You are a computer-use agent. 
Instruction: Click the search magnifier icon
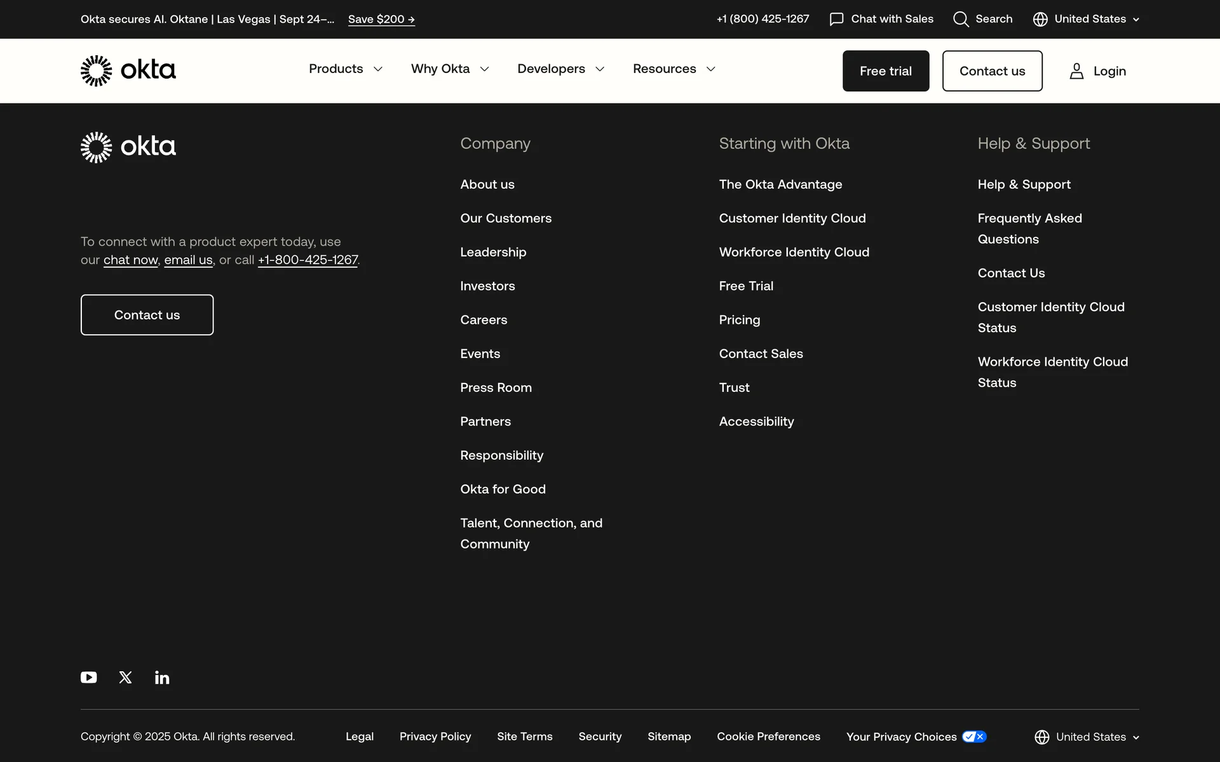(x=961, y=19)
